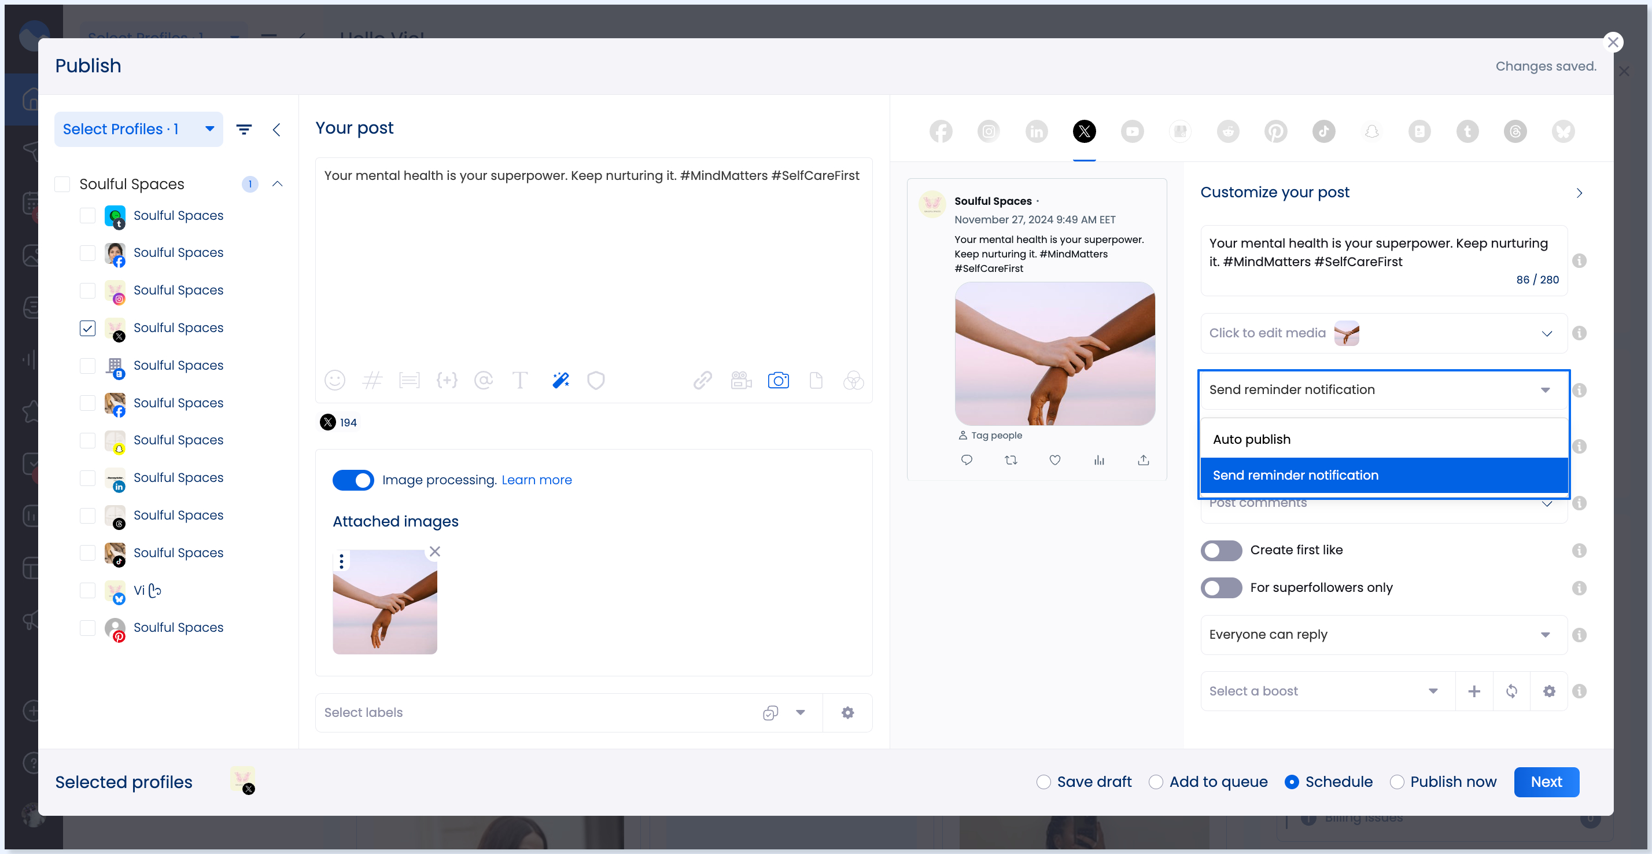Open the three-dot menu on attached image
The width and height of the screenshot is (1652, 854).
[x=341, y=561]
